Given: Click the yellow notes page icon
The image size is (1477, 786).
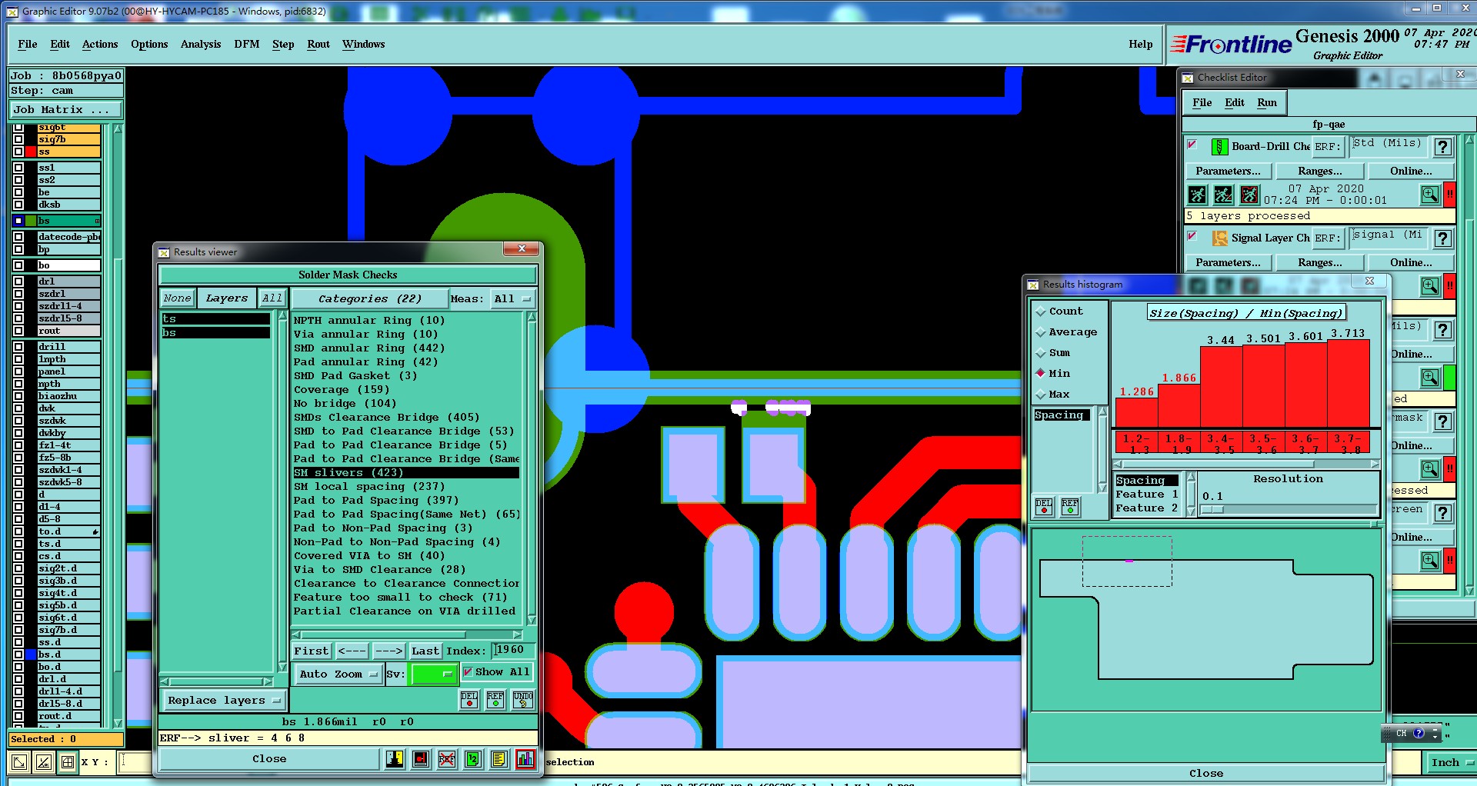Looking at the screenshot, I should (498, 759).
